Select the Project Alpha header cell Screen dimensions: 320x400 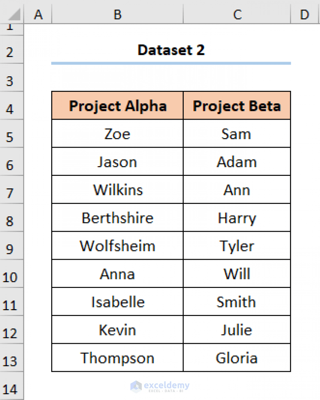click(x=117, y=106)
